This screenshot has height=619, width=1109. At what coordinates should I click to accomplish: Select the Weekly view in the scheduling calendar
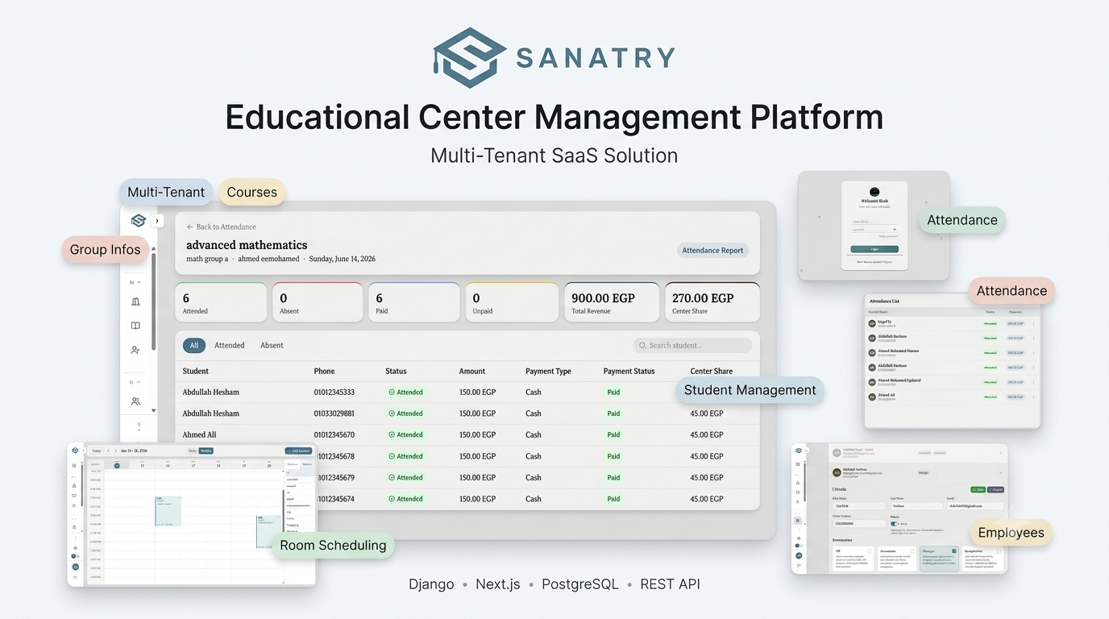coord(206,451)
